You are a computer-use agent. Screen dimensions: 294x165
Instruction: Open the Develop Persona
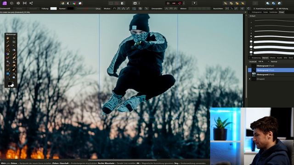point(18,3)
